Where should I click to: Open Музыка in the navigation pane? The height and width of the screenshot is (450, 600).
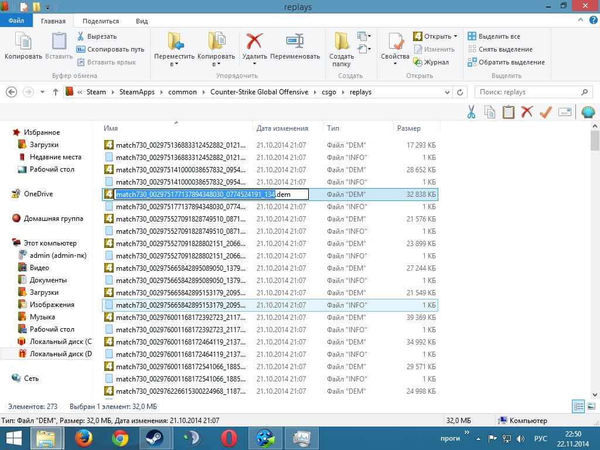pyautogui.click(x=42, y=317)
